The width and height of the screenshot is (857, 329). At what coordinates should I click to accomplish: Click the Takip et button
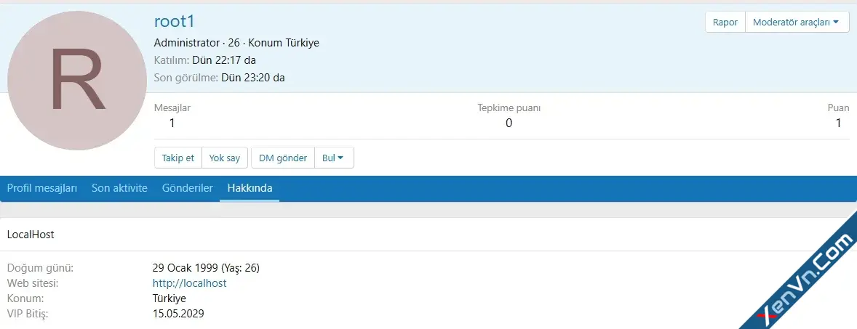coord(178,158)
